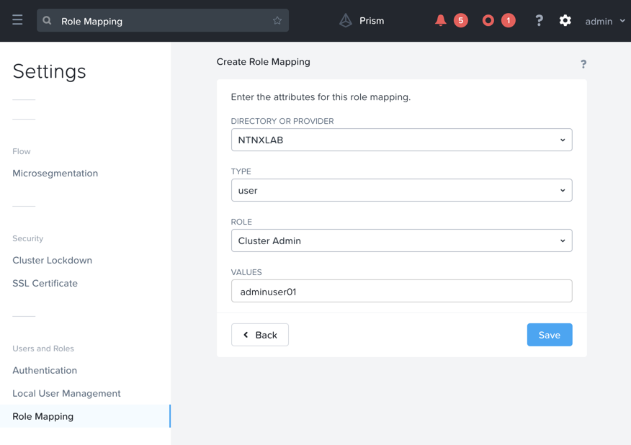Click the Prism logo icon
The height and width of the screenshot is (445, 631).
point(345,20)
